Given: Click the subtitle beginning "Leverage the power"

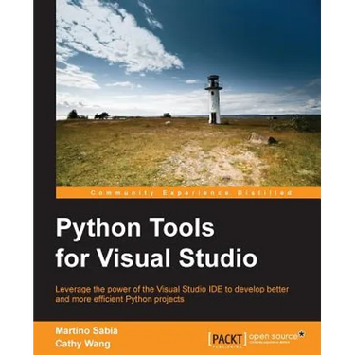Looking at the screenshot, I should point(172,294).
